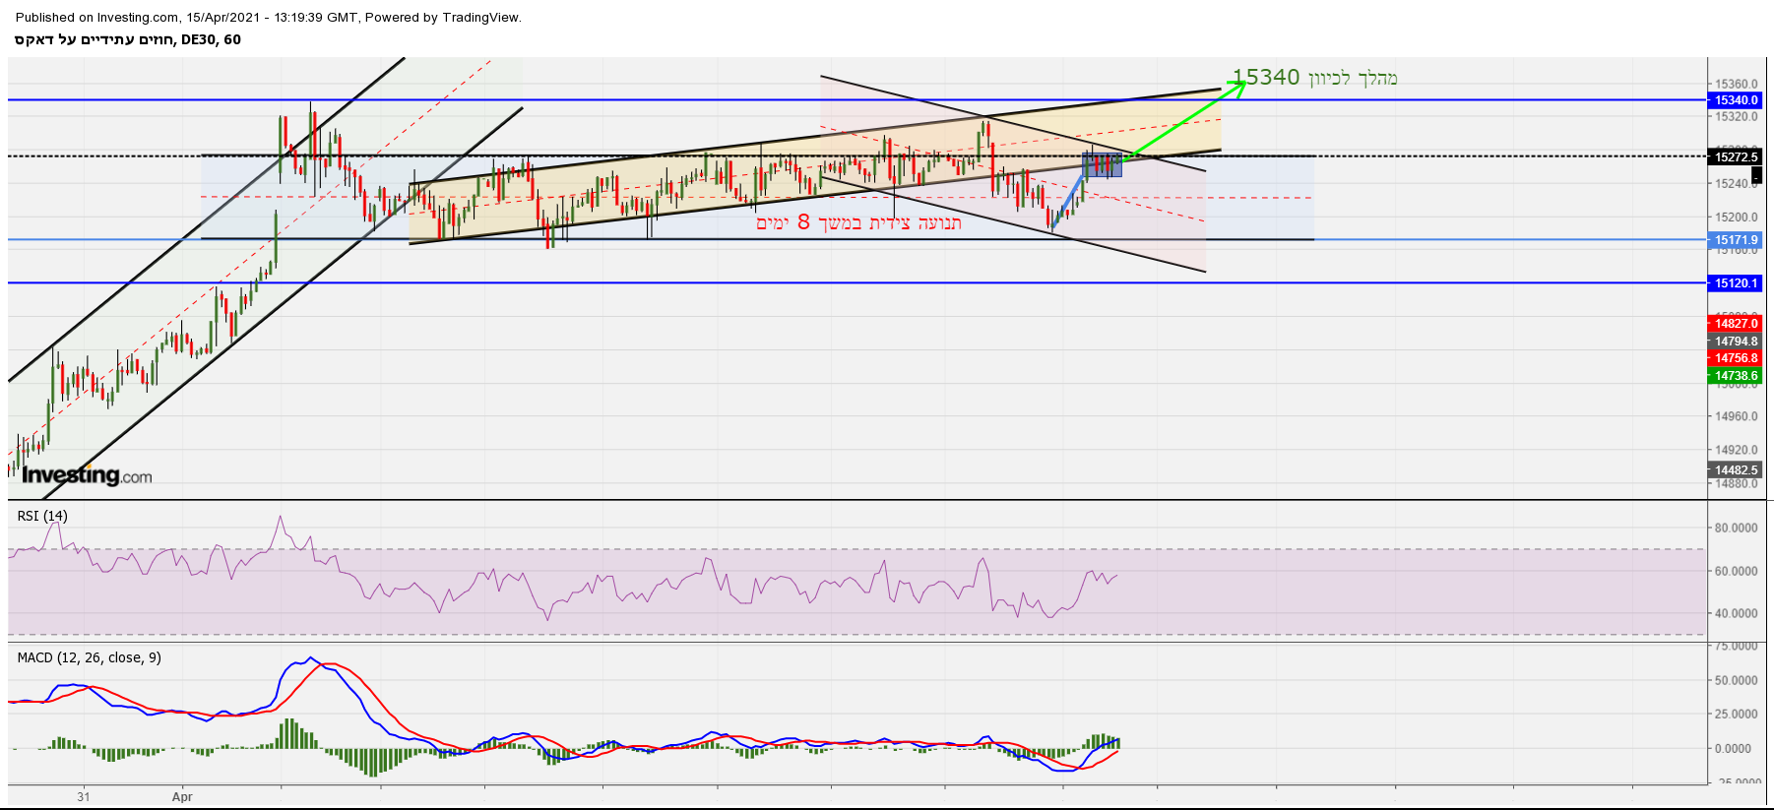Viewport: 1774px width, 810px height.
Task: Select the small blue rectangle near current price
Action: 1102,165
